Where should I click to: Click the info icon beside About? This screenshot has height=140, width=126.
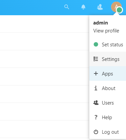click(x=96, y=88)
